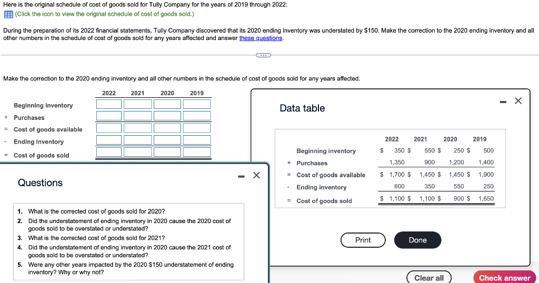Click question 1 about corrected 2020 cost
Viewport: 539px width, 283px height.
97,211
